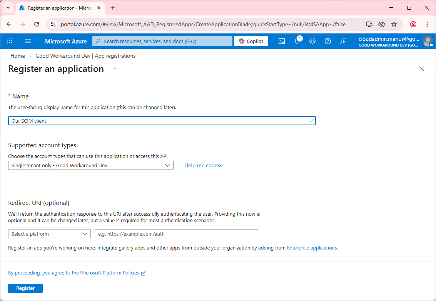The image size is (436, 301).
Task: Open Cloud Shell from the top bar
Action: tap(282, 41)
